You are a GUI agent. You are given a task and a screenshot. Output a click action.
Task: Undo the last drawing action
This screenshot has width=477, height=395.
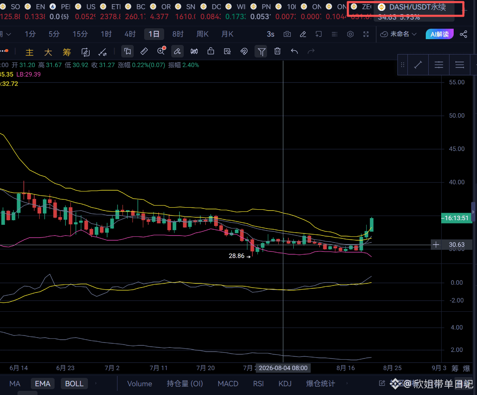(x=294, y=51)
